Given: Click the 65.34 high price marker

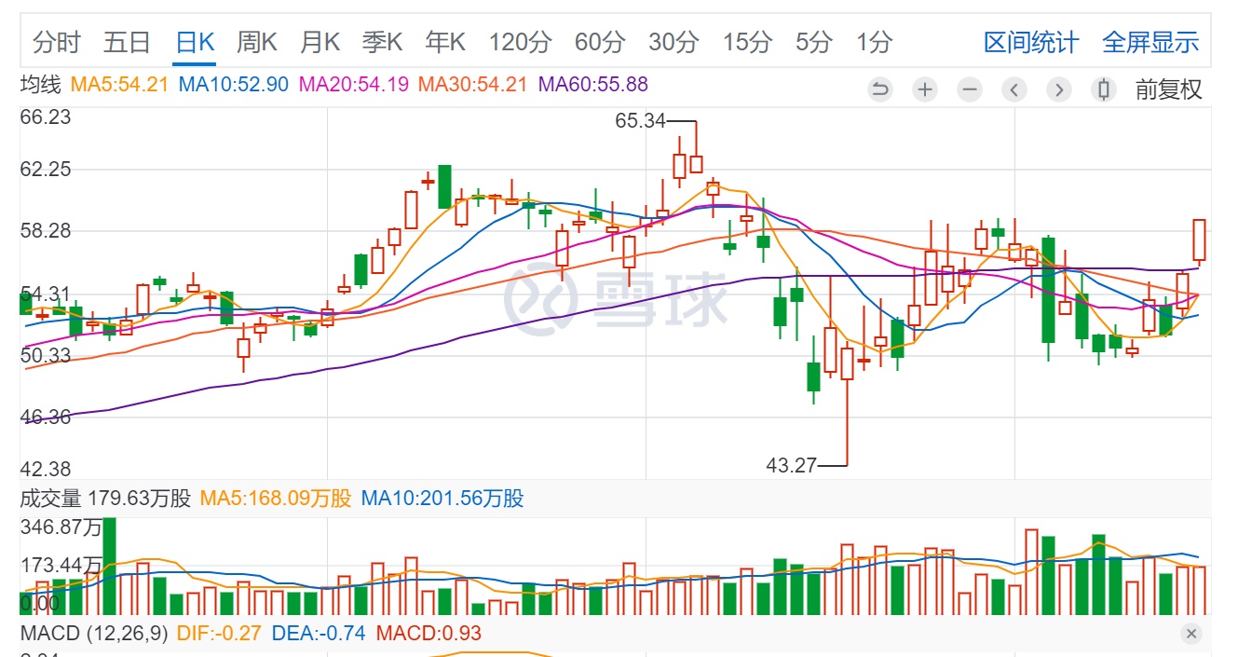Looking at the screenshot, I should (x=641, y=121).
